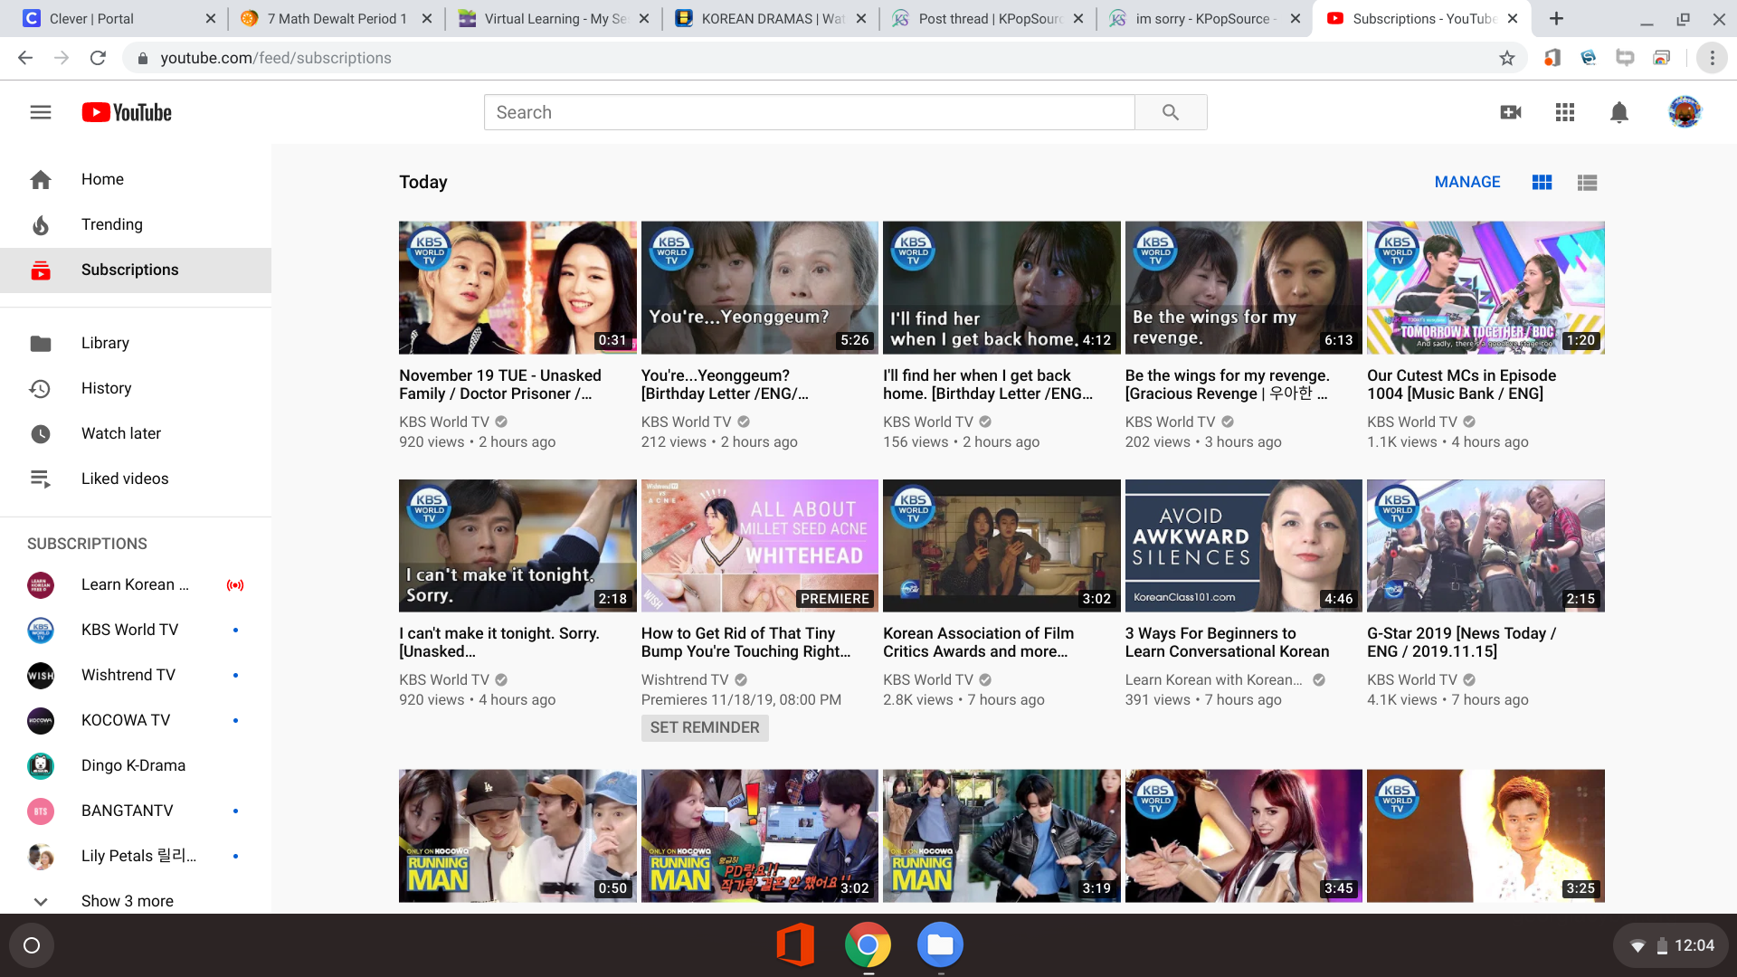Open BANGTANTV channel in sidebar
The width and height of the screenshot is (1737, 977).
(136, 811)
